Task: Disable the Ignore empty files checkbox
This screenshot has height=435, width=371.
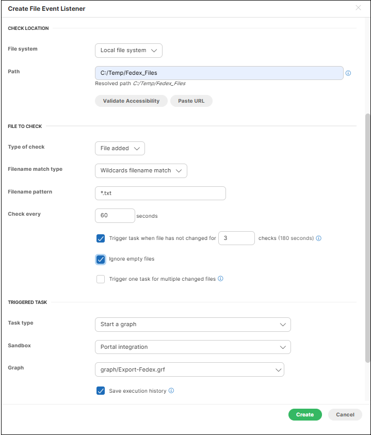Action: [101, 259]
